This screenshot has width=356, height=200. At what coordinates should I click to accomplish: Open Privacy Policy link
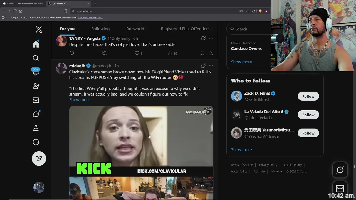pos(268,165)
